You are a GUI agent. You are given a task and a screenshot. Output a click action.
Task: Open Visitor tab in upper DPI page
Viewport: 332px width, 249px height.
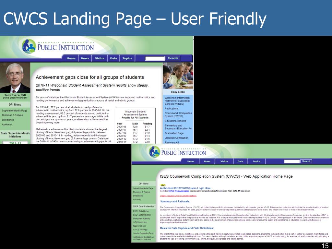pyautogui.click(x=100, y=58)
